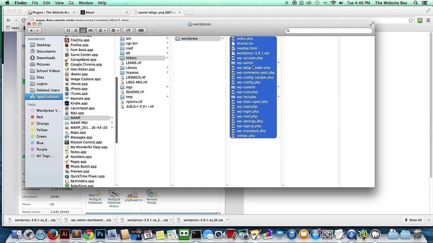Image resolution: width=433 pixels, height=243 pixels.
Task: Open the Apple menu
Action: click(x=7, y=3)
